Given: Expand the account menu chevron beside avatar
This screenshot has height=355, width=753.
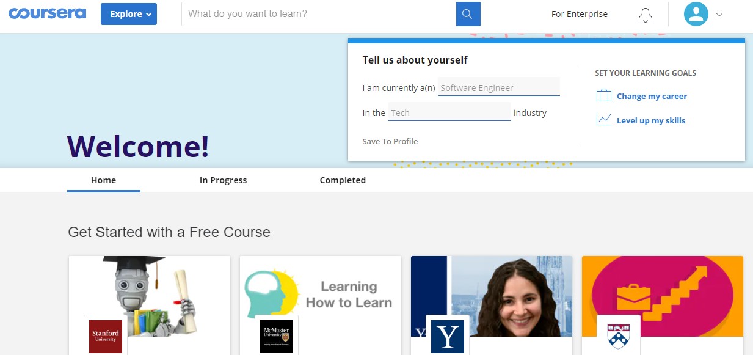Looking at the screenshot, I should point(719,15).
